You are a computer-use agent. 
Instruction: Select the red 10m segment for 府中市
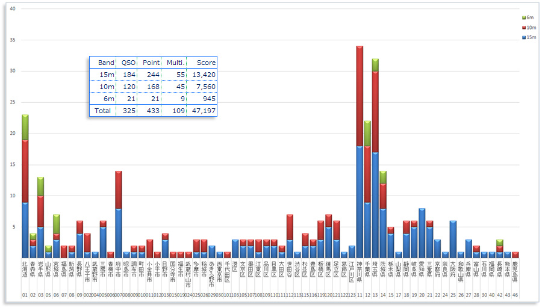click(119, 189)
